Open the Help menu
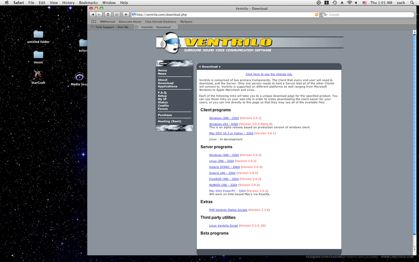419x262 pixels. point(124,3)
